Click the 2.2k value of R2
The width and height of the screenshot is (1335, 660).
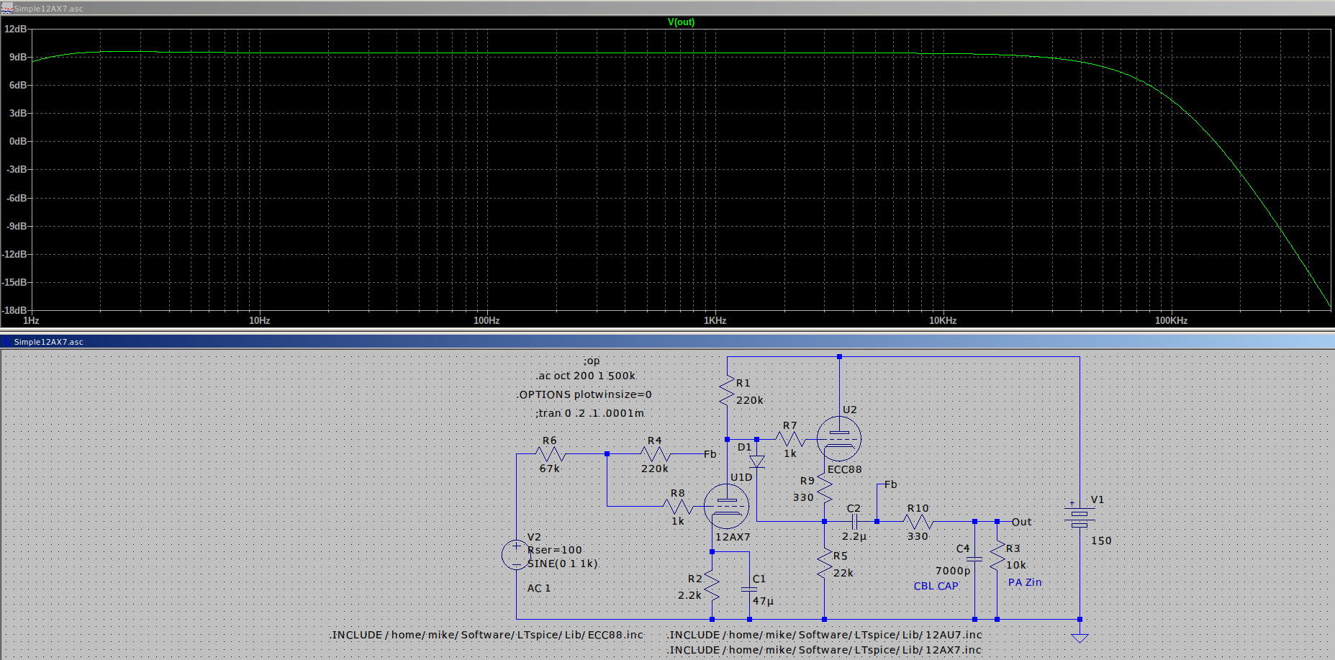[x=689, y=595]
